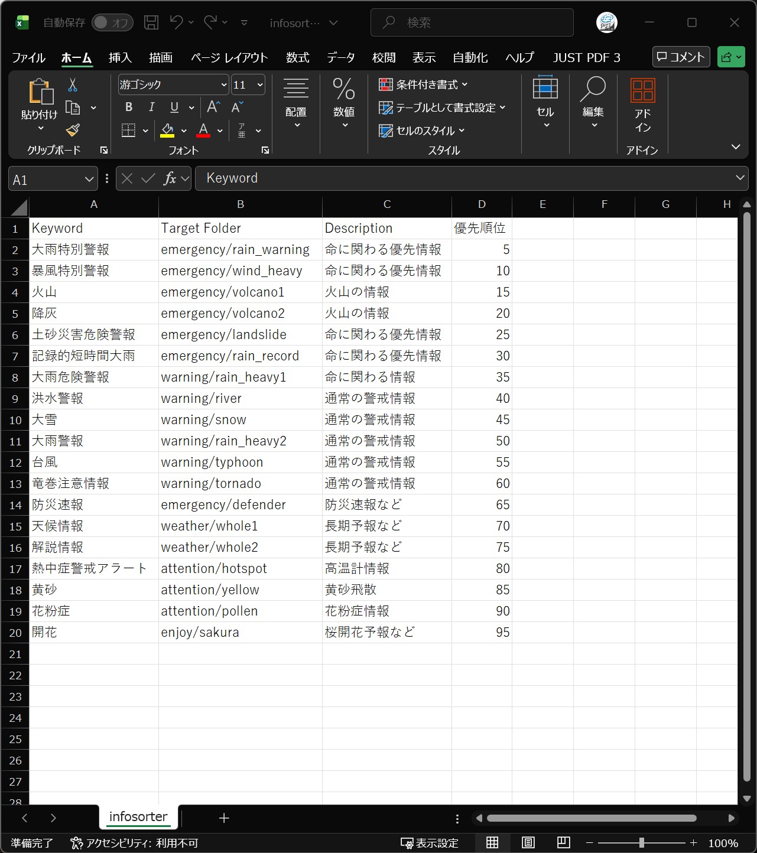Expand the formula bar chevron

coord(740,178)
